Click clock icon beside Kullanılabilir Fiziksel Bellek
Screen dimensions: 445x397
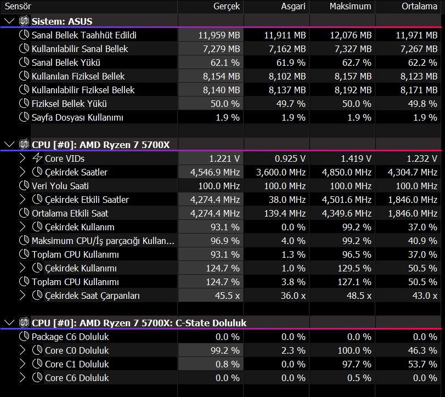pos(24,89)
